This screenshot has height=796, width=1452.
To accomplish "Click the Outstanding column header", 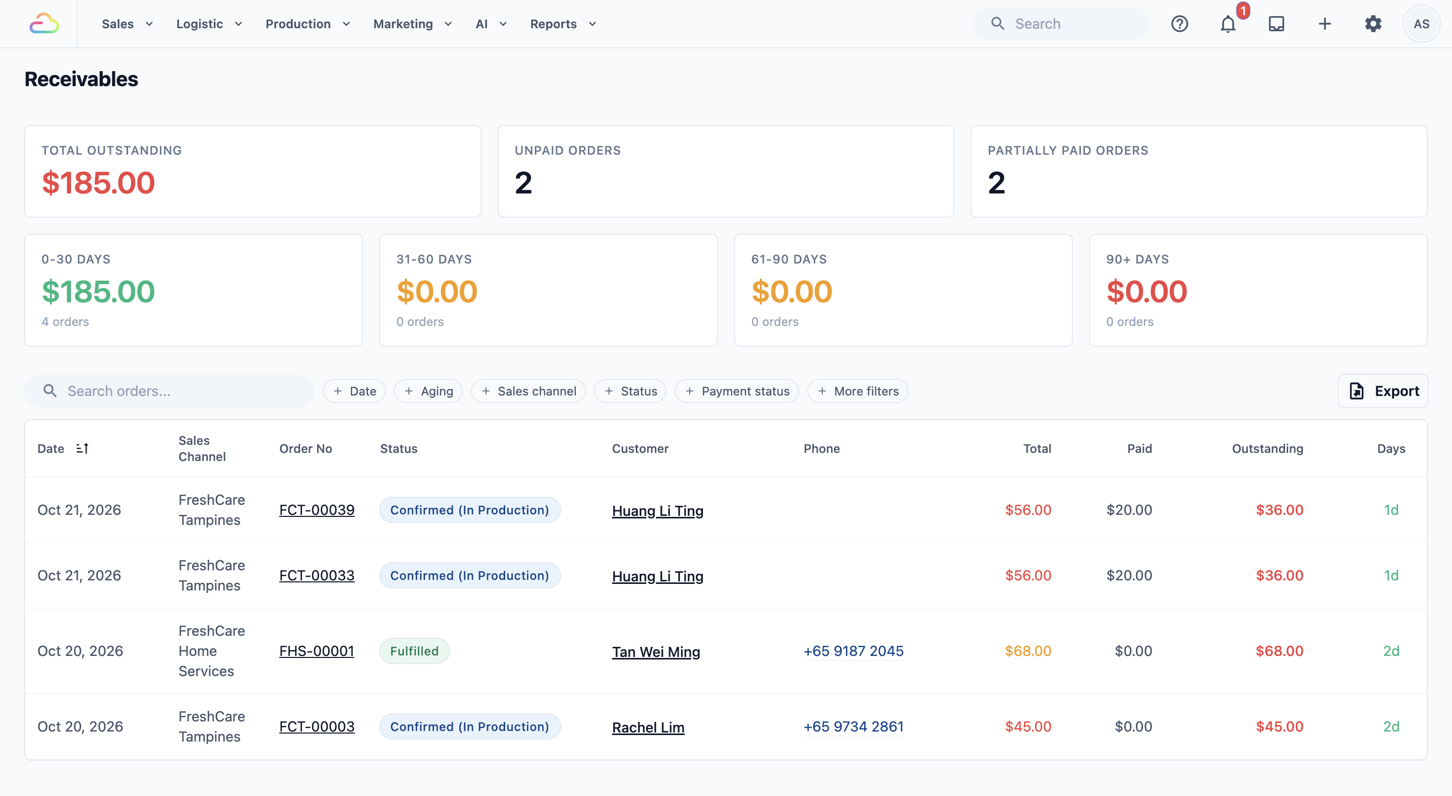I will 1267,448.
